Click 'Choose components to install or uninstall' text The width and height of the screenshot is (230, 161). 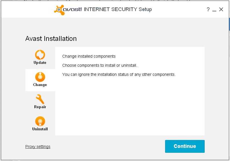100,65
